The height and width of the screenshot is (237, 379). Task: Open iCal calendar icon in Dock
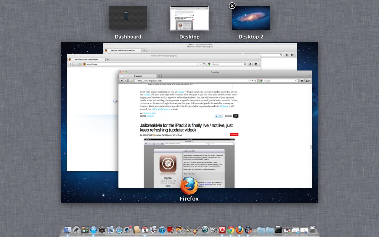click(x=145, y=230)
